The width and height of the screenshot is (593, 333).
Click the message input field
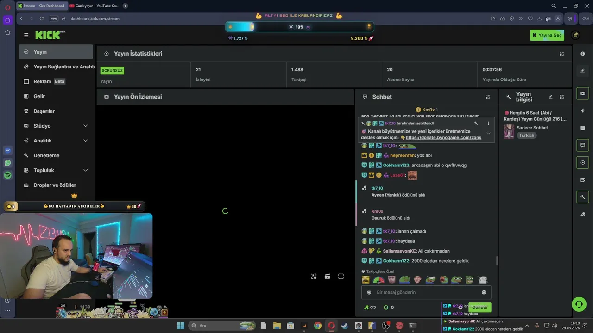(x=426, y=292)
